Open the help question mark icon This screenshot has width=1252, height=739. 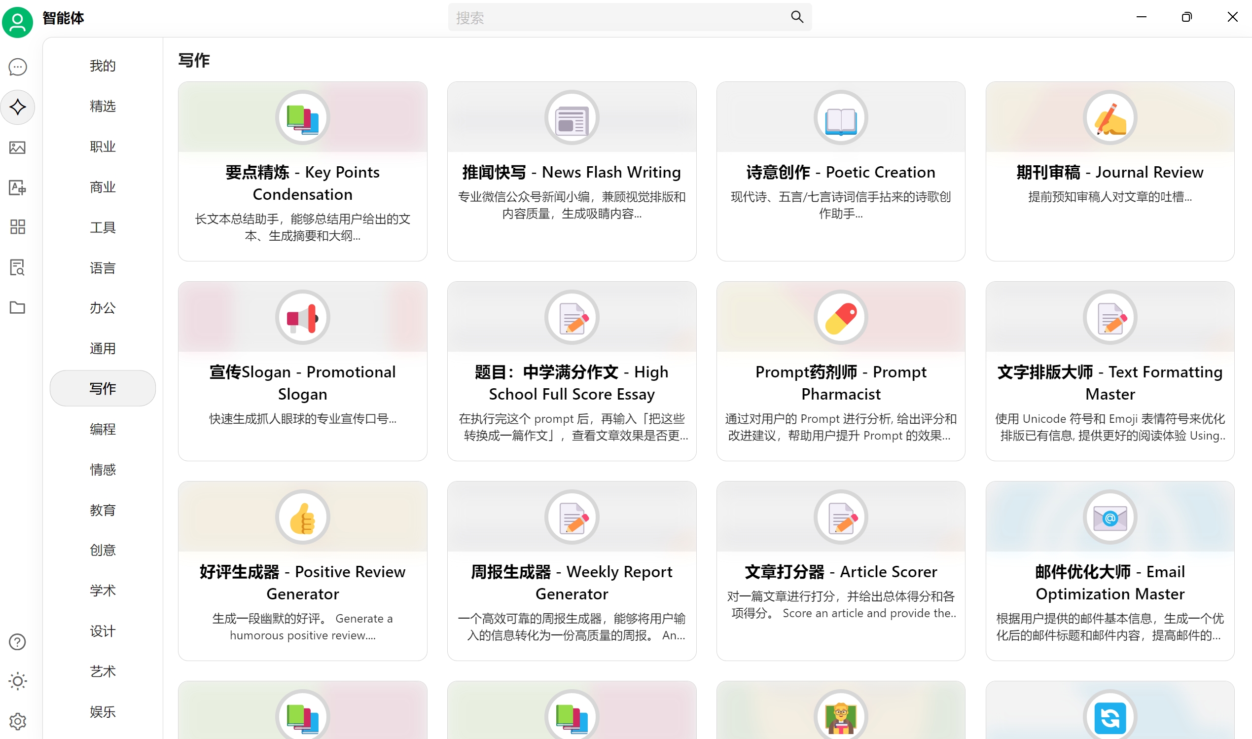click(17, 642)
